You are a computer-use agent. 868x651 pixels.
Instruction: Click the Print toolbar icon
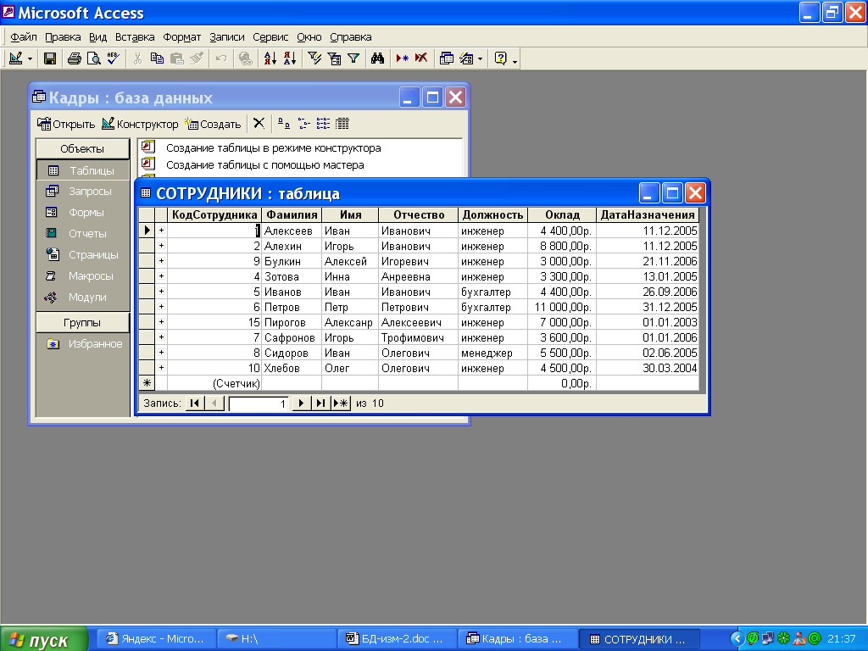tap(75, 58)
